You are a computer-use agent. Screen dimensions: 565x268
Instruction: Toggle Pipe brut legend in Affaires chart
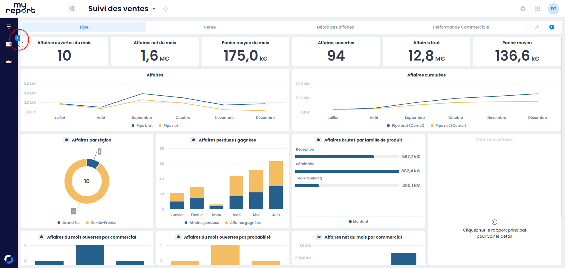coord(142,126)
